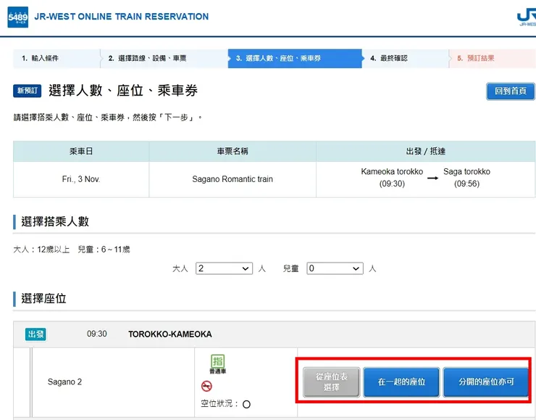Click JR-WEST ONLINE TRAIN RESERVATION title
The image size is (536, 420).
pyautogui.click(x=122, y=17)
